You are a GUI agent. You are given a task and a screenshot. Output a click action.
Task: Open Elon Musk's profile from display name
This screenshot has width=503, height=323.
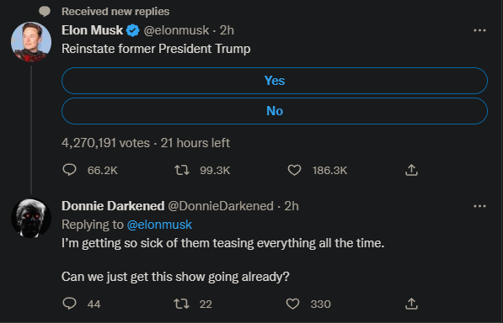[92, 30]
